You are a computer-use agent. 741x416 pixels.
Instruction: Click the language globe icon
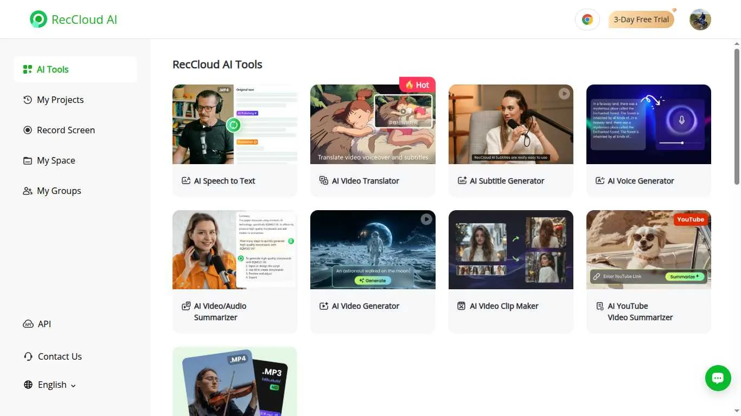point(28,385)
